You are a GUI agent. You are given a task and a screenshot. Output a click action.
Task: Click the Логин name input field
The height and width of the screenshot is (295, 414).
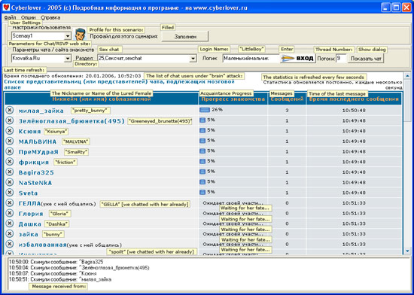click(251, 58)
